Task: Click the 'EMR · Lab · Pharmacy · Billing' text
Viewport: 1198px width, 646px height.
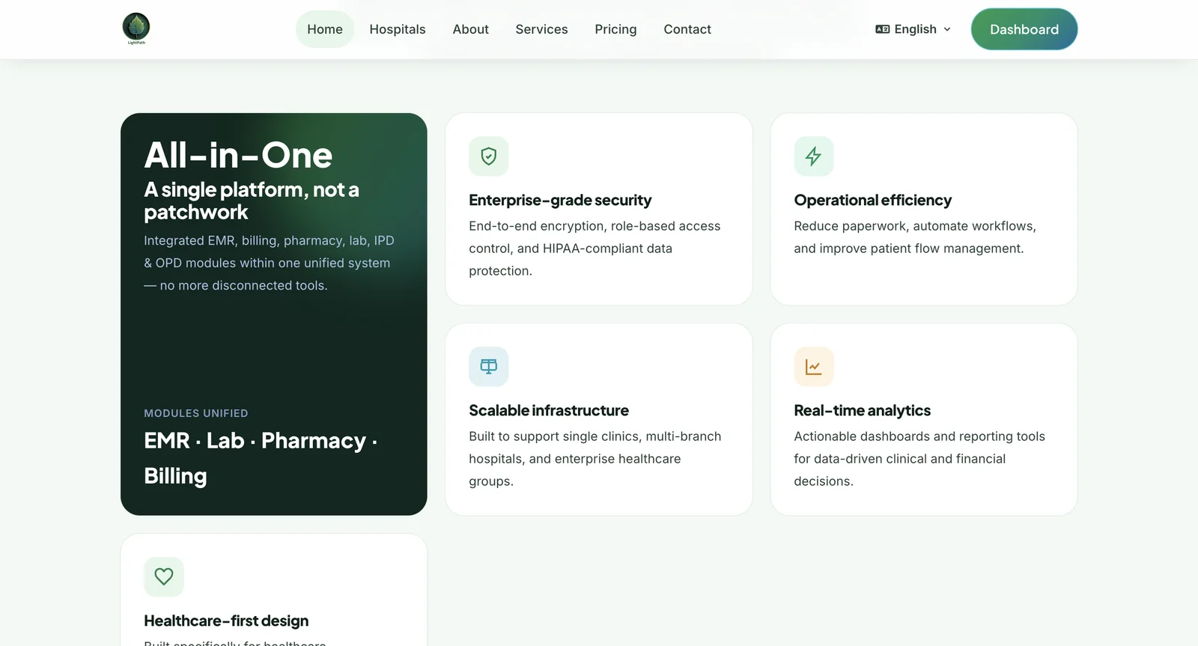Action: [261, 458]
